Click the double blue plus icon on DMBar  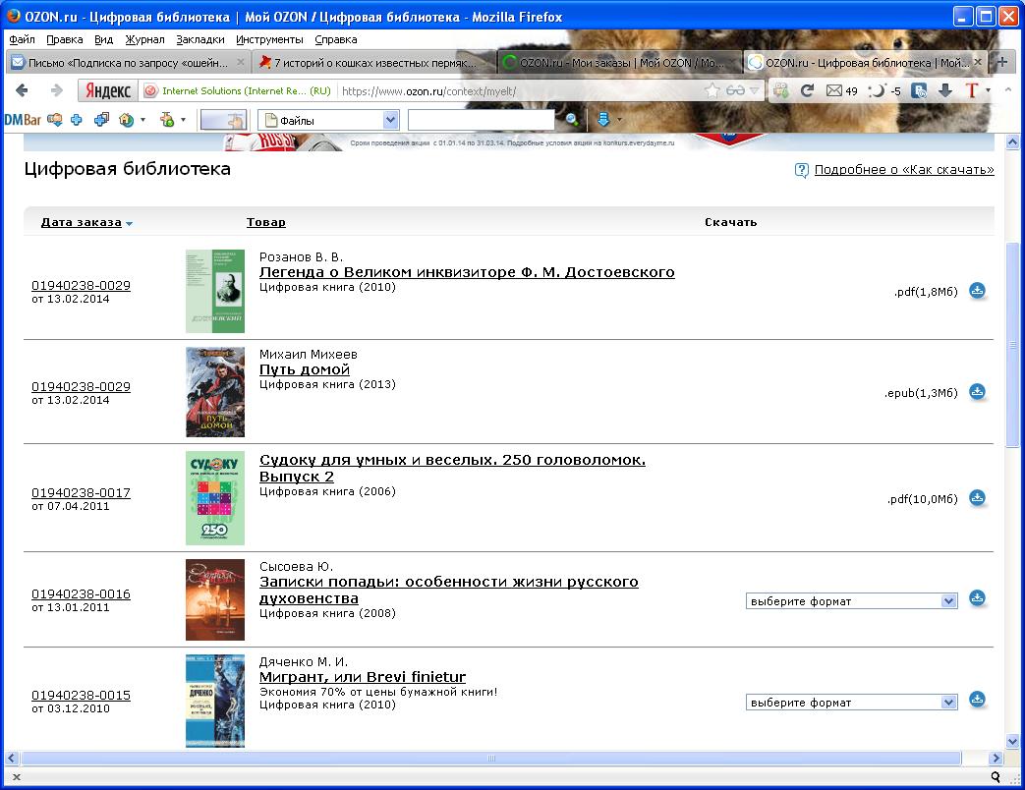coord(101,120)
